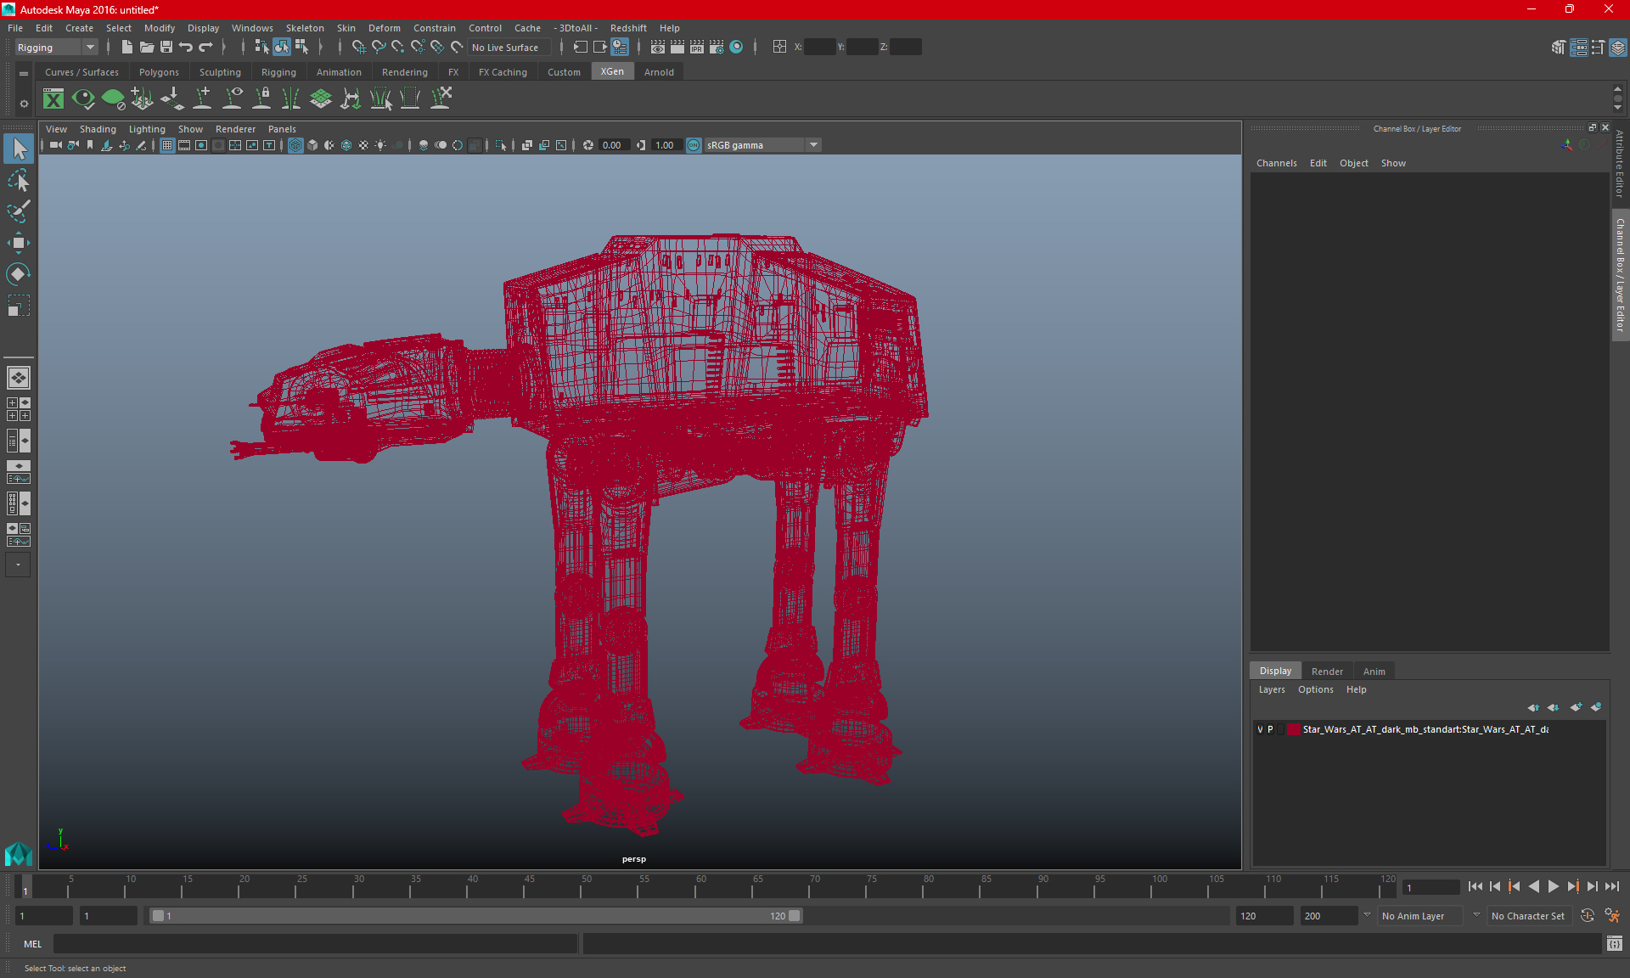
Task: Click the guide lock shelf icon
Action: coord(261,98)
